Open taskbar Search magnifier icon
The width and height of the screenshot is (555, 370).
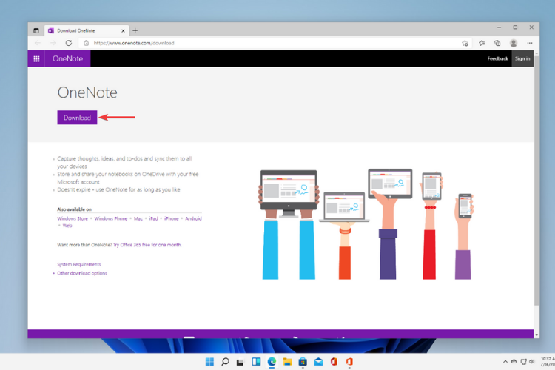pyautogui.click(x=225, y=362)
